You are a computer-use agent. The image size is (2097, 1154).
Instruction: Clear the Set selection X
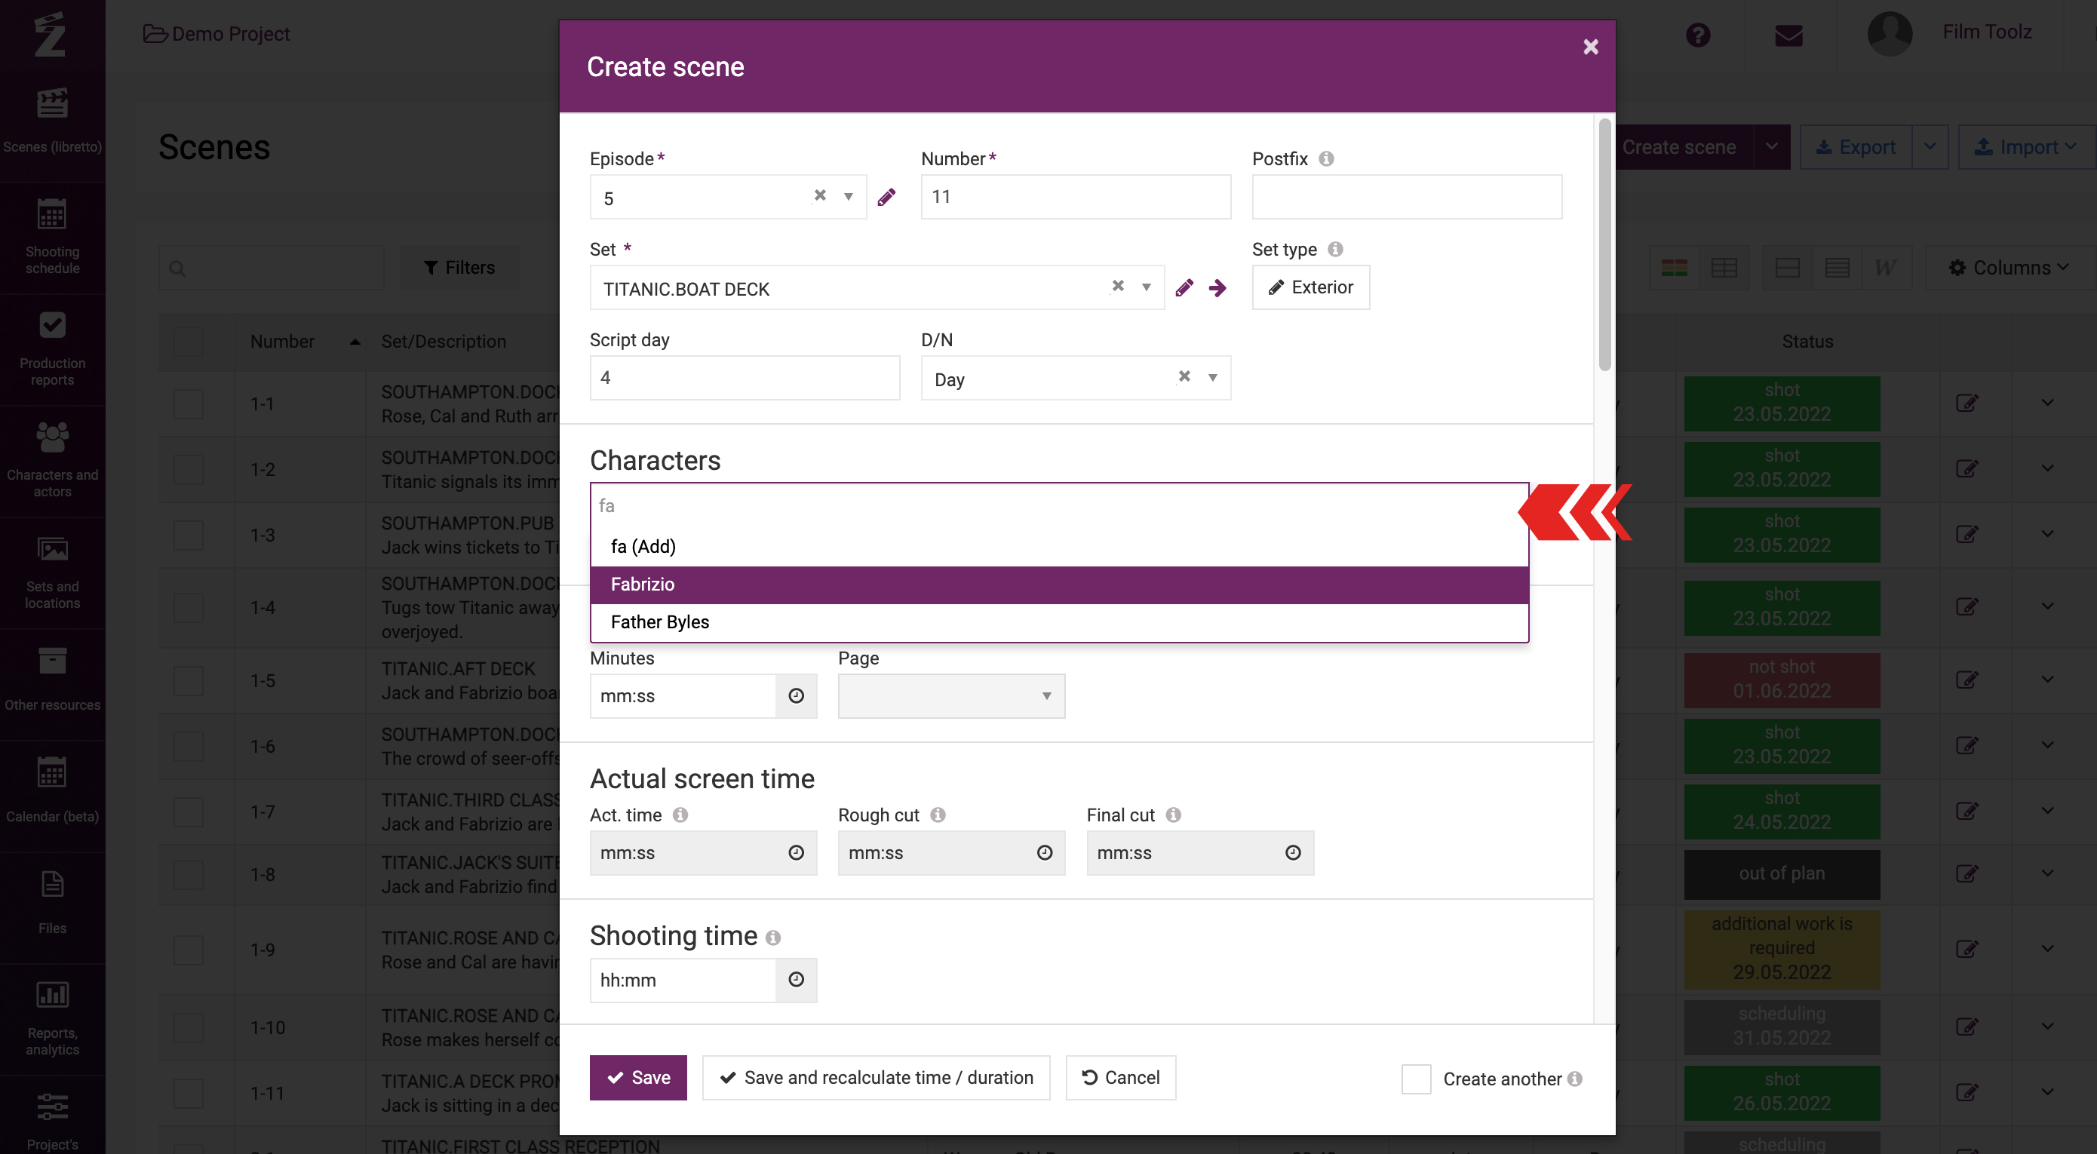[x=1118, y=286]
